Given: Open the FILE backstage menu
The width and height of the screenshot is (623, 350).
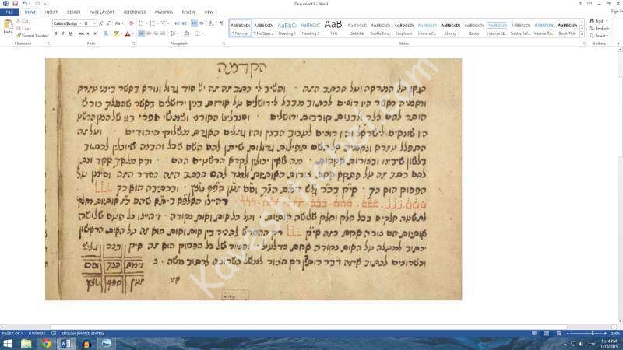Looking at the screenshot, I should 10,12.
